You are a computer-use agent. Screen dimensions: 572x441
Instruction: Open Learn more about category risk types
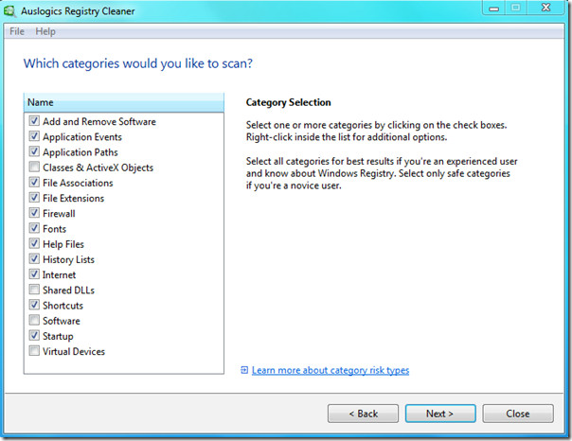tap(331, 370)
